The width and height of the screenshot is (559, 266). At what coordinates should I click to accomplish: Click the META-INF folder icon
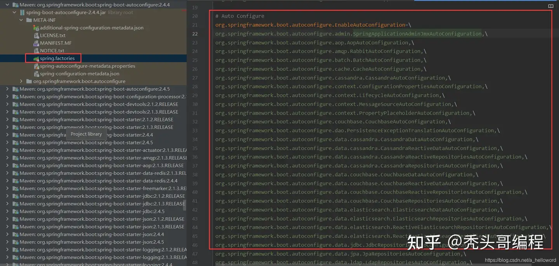click(29, 20)
